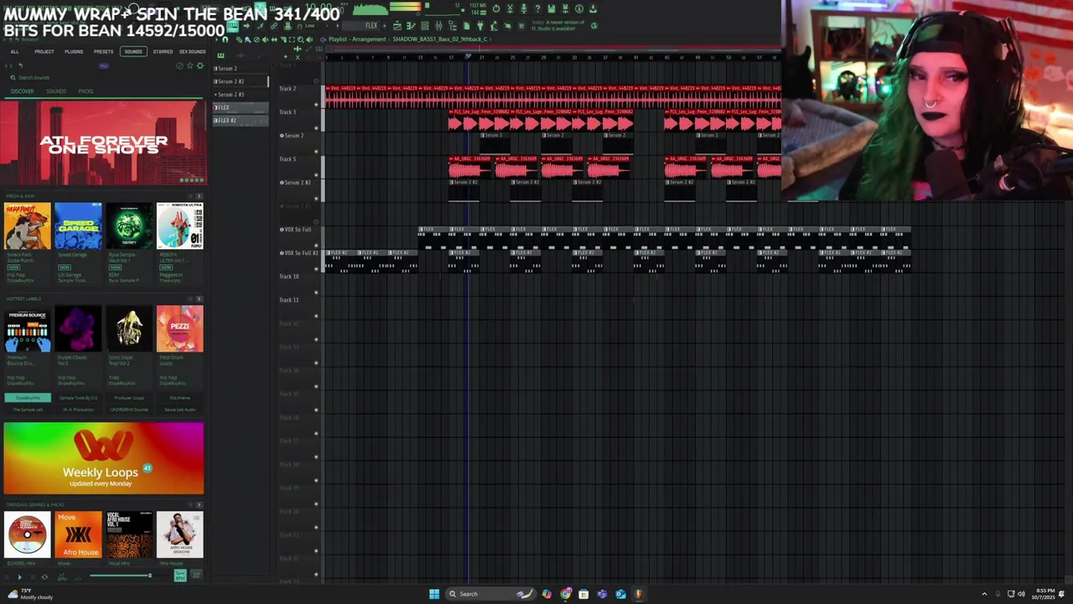Open FL Studio icon in the taskbar

[x=639, y=594]
